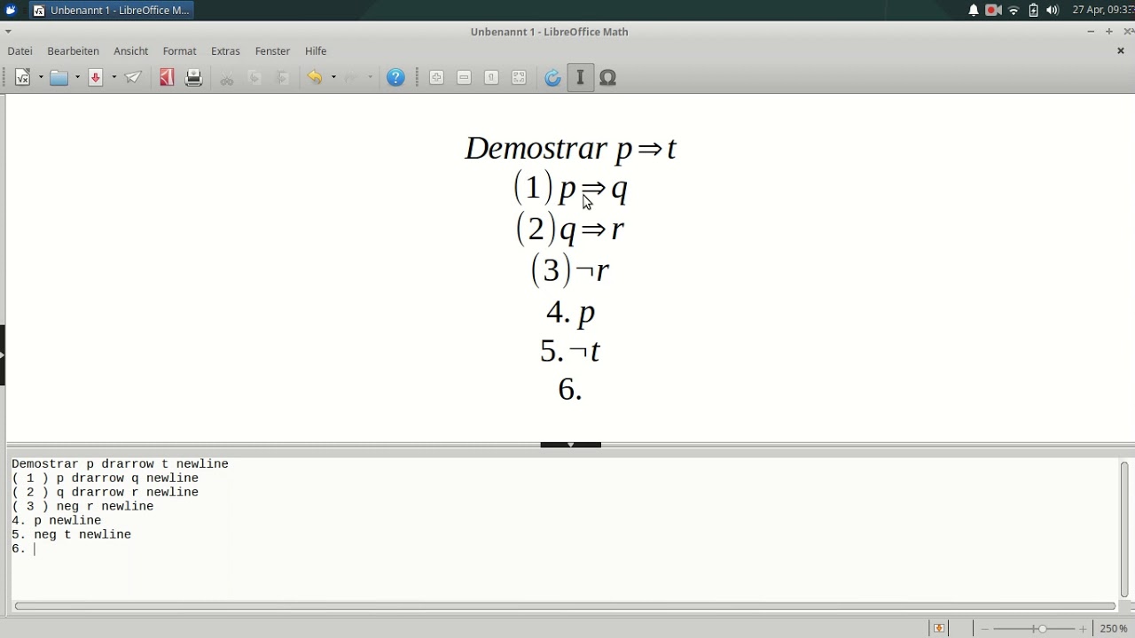Screen dimensions: 1135x638
Task: Open the Redo history dropdown arrow
Action: pos(371,78)
